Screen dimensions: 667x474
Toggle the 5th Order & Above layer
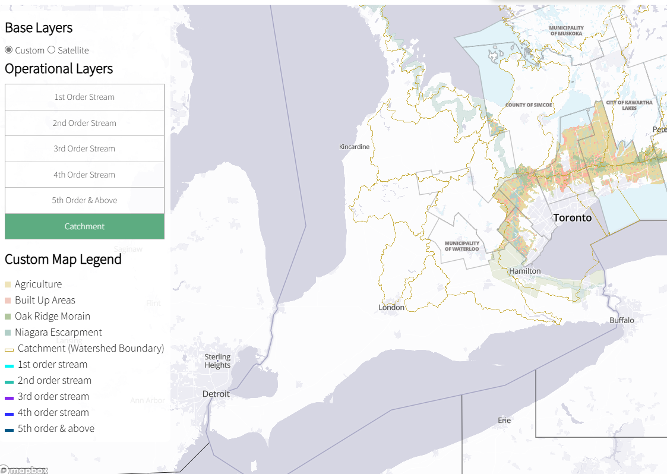click(x=84, y=200)
